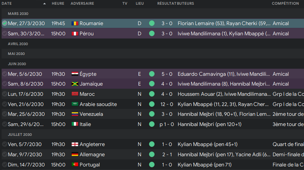Open the 12 - 0 result against Arabie saoudite
The image size is (304, 170).
167,104
